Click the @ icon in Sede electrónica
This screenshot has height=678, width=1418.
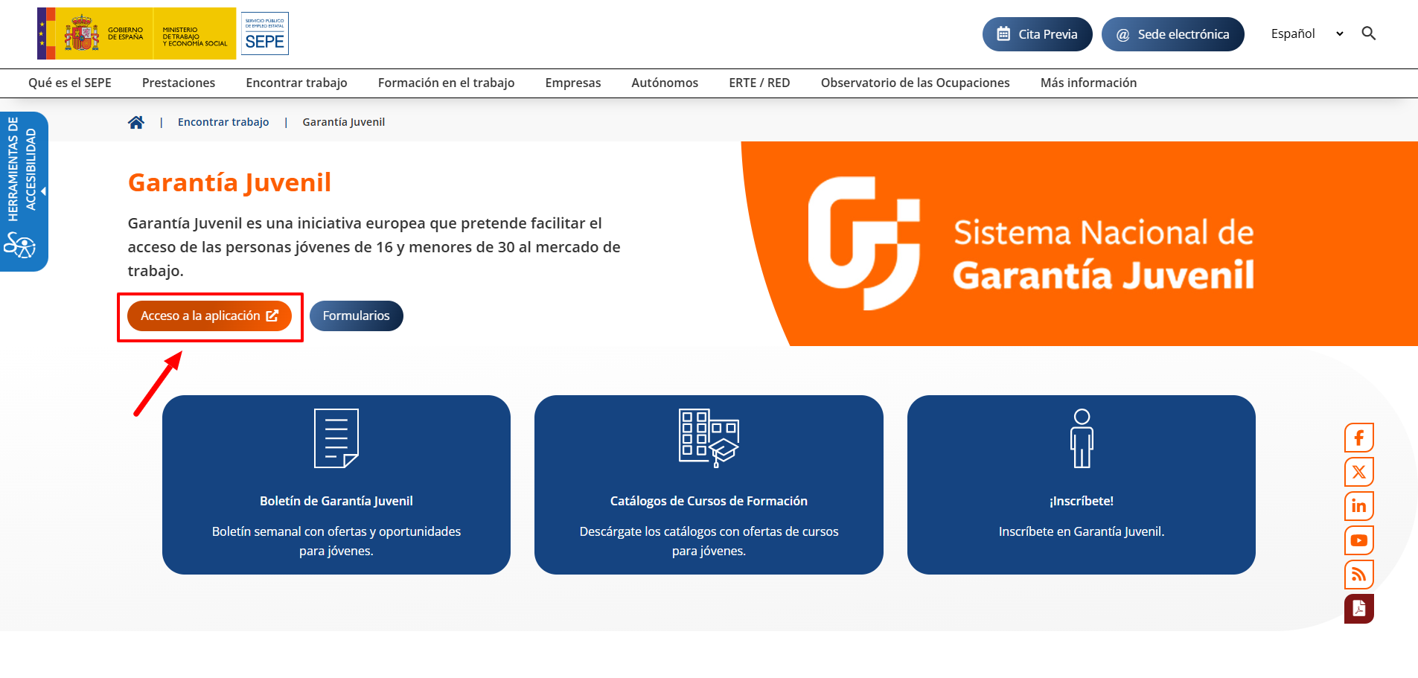click(1122, 35)
